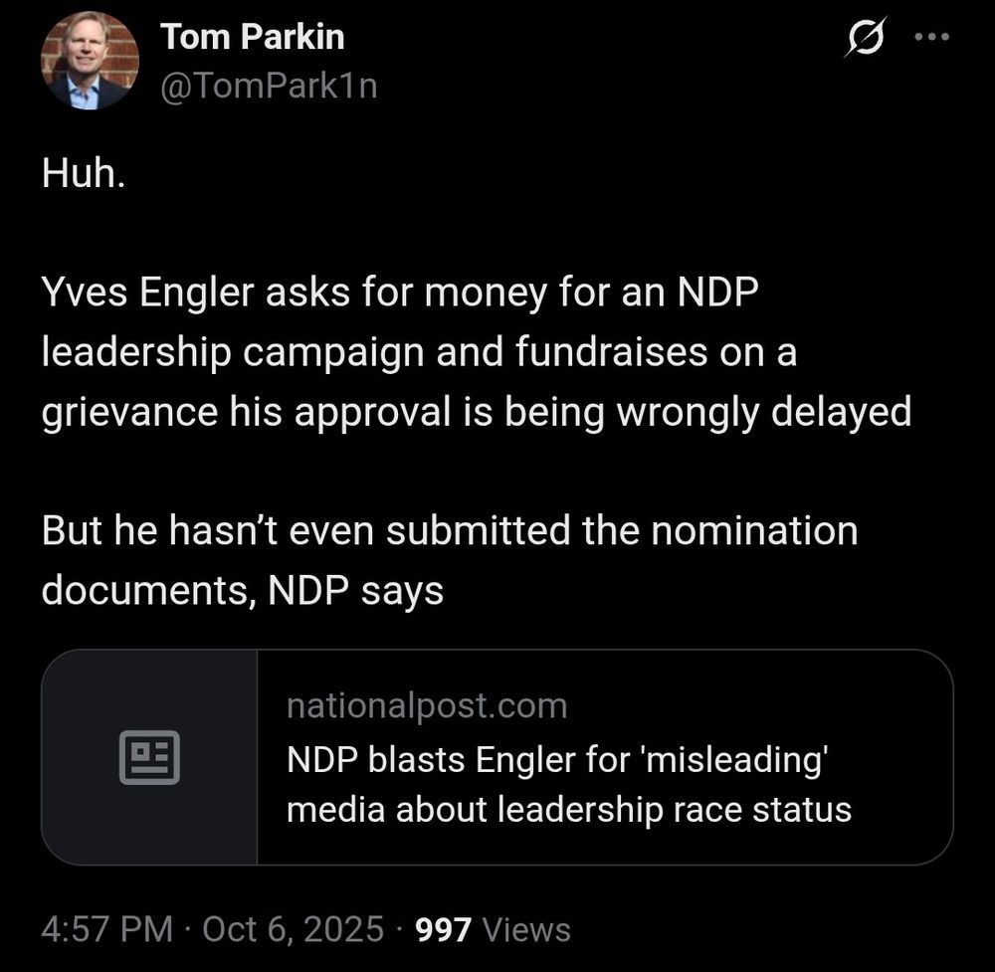Open the 'NDP blasts Engler' headline
The height and width of the screenshot is (972, 995).
coord(557,760)
